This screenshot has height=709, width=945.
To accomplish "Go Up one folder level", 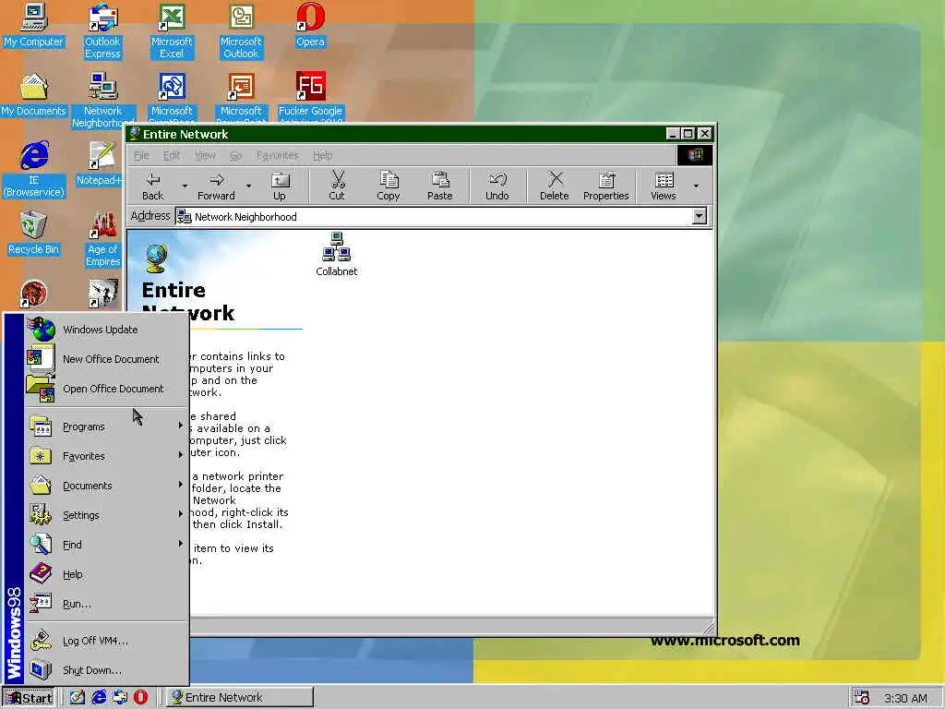I will click(x=280, y=186).
